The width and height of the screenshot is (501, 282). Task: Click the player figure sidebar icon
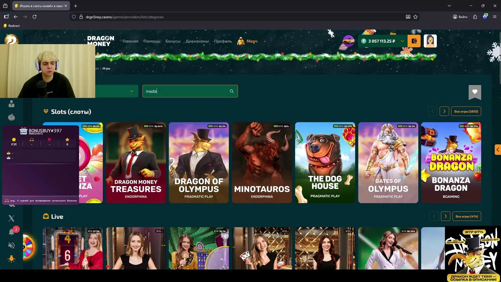(11, 103)
